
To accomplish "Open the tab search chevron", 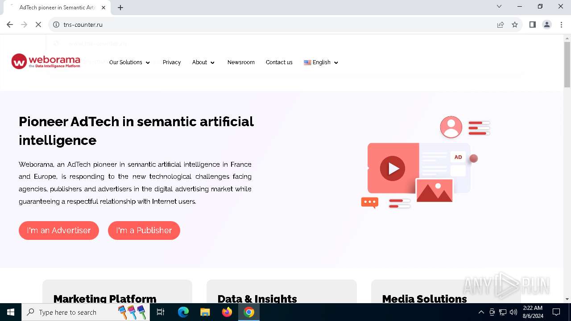I will pos(499,6).
